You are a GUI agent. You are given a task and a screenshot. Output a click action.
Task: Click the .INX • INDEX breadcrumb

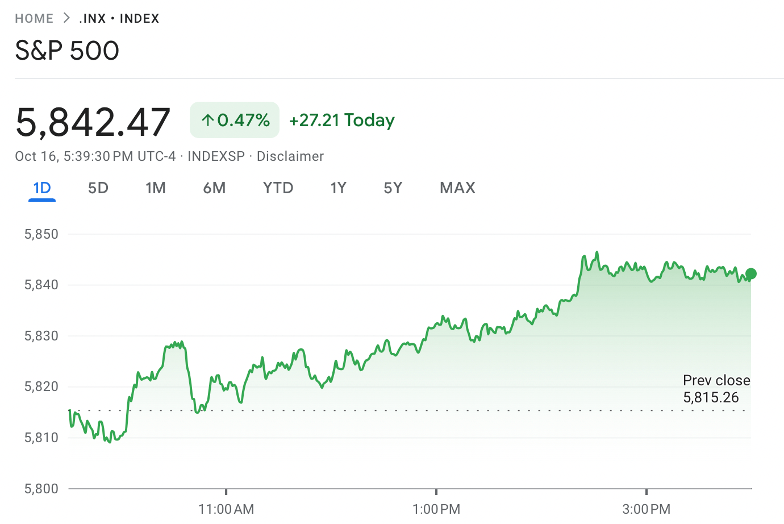tap(119, 18)
